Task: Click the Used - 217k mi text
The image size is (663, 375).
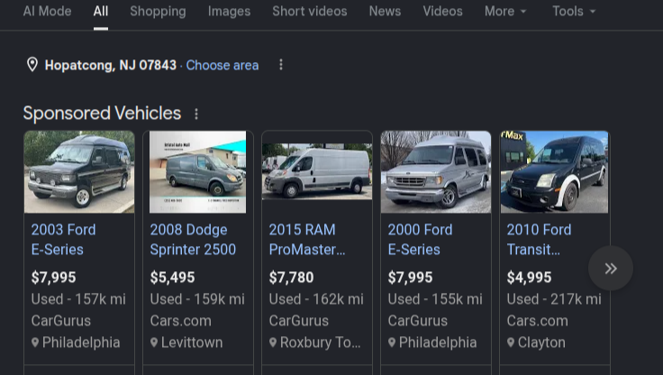Action: pos(554,299)
